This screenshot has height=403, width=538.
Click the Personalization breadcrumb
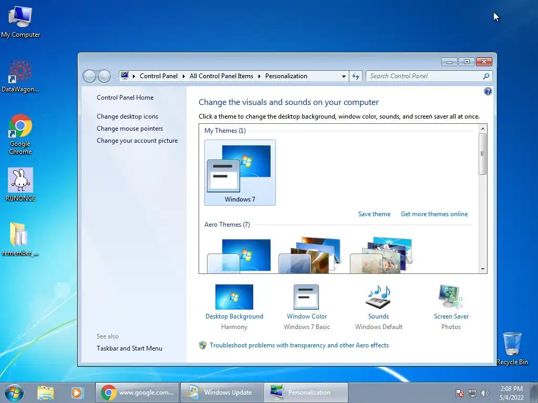pos(286,76)
